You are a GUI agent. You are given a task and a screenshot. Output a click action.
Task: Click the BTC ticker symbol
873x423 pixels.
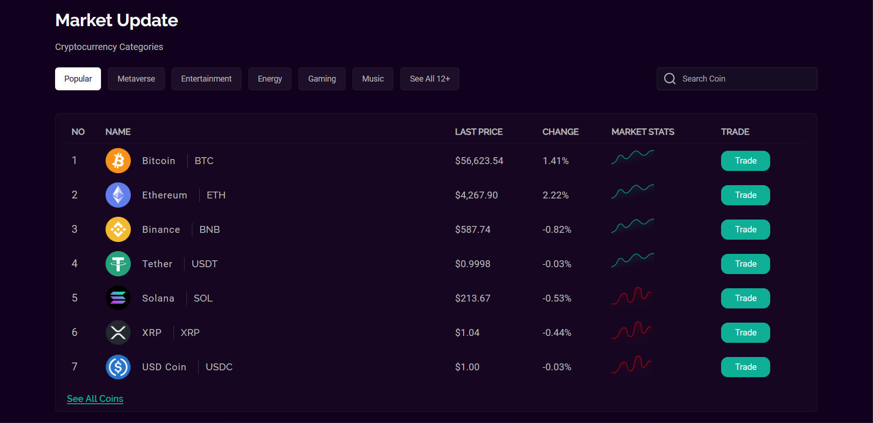[204, 161]
